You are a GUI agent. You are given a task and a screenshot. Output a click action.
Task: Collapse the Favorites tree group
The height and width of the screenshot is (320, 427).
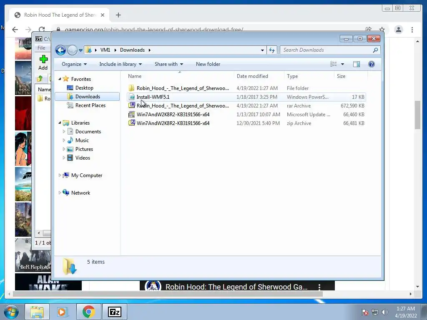tap(60, 79)
